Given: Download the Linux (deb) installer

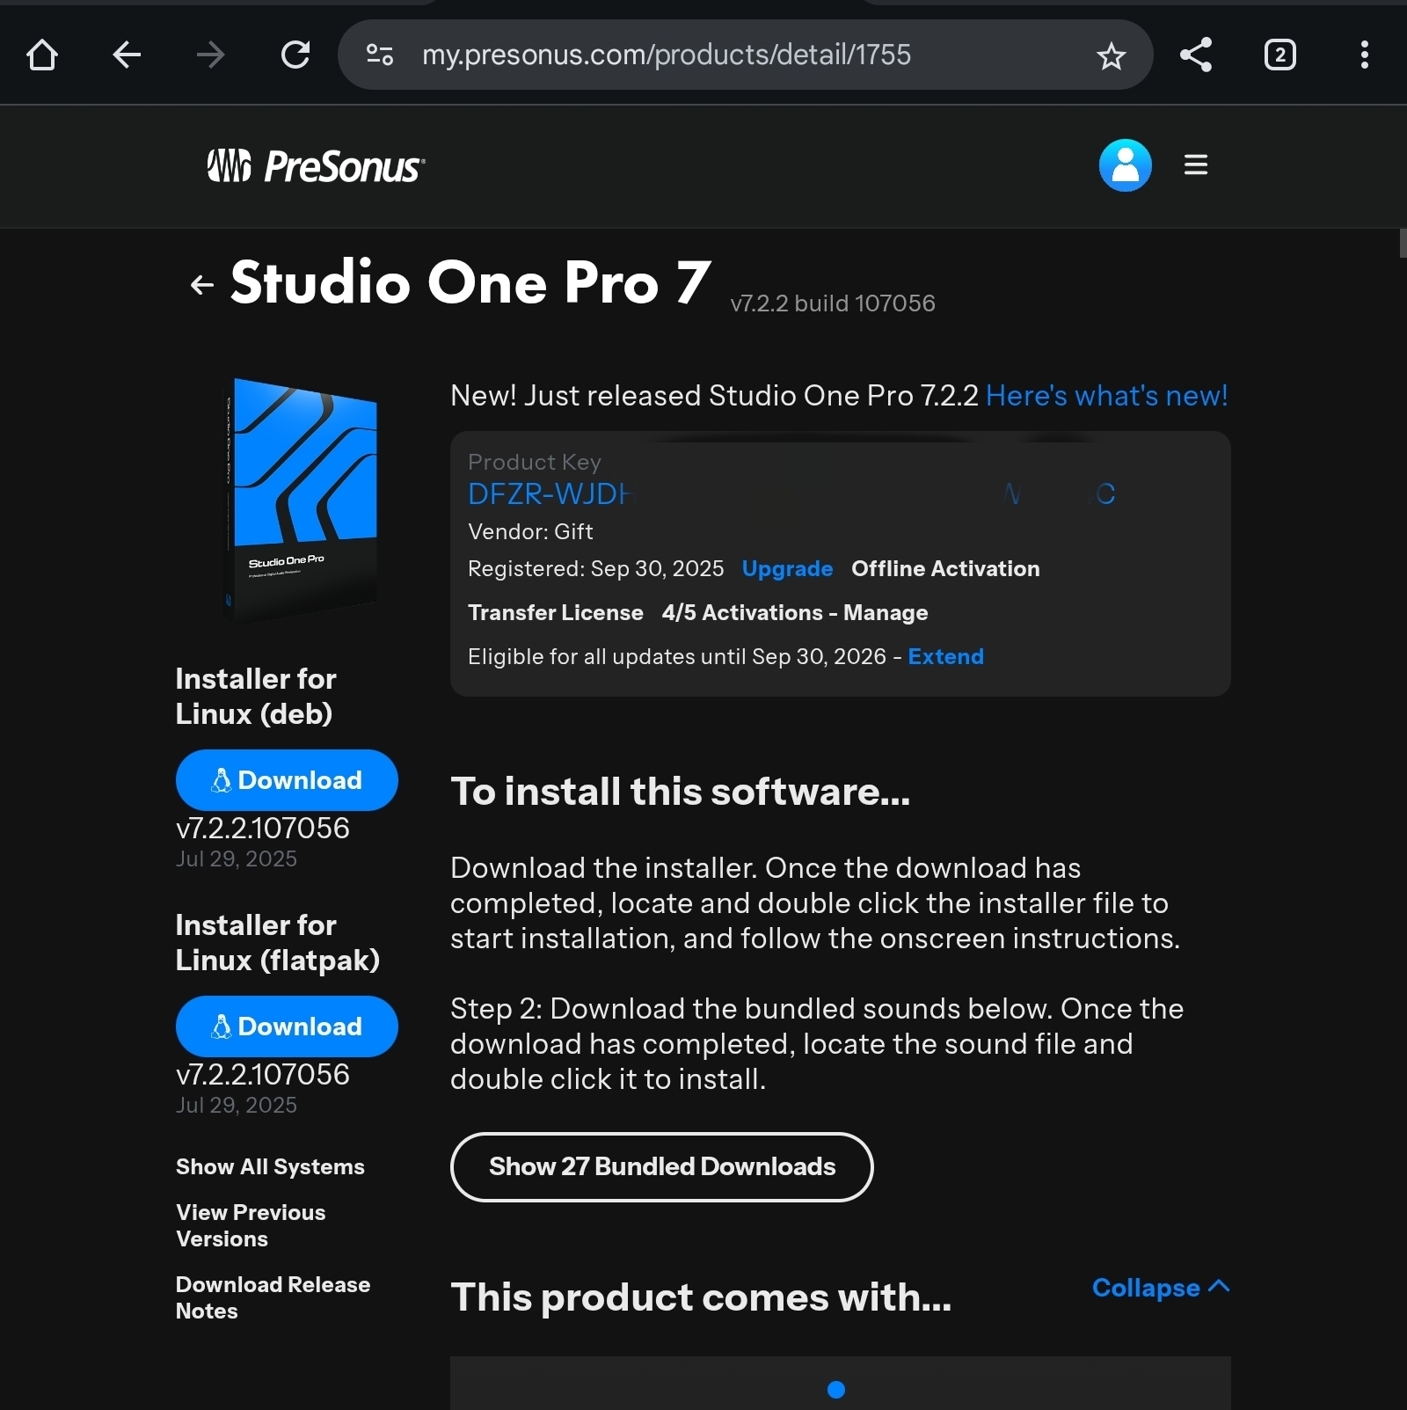Looking at the screenshot, I should coord(287,780).
